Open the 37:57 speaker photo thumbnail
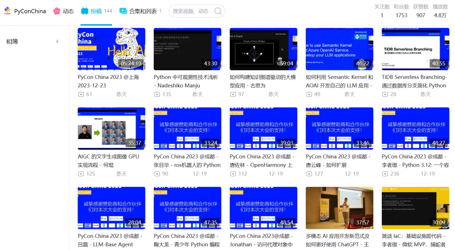 (x=340, y=208)
